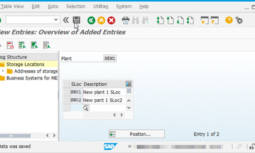Open the Utilities menu

coord(101,6)
